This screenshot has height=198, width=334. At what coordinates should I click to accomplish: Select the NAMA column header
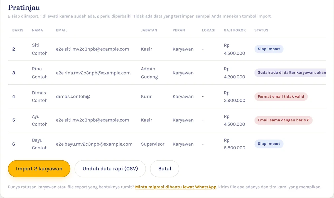[x=38, y=30]
